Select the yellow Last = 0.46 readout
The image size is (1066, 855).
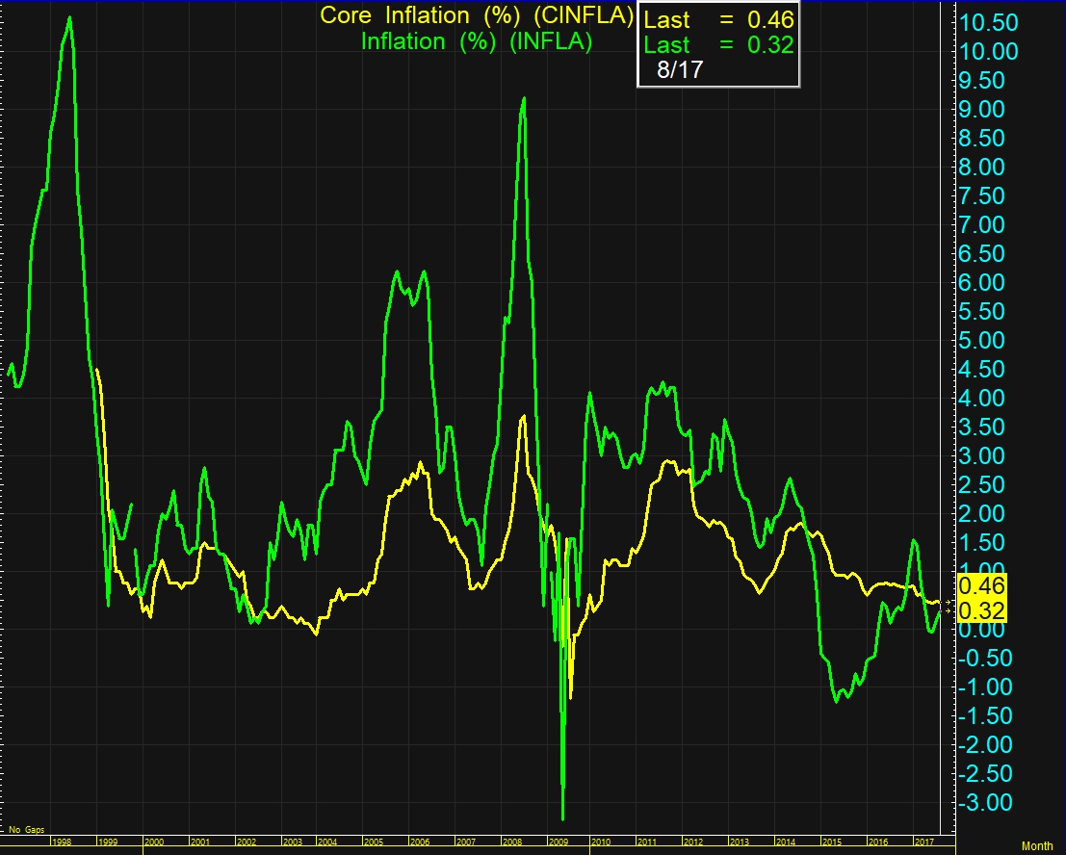[x=717, y=19]
